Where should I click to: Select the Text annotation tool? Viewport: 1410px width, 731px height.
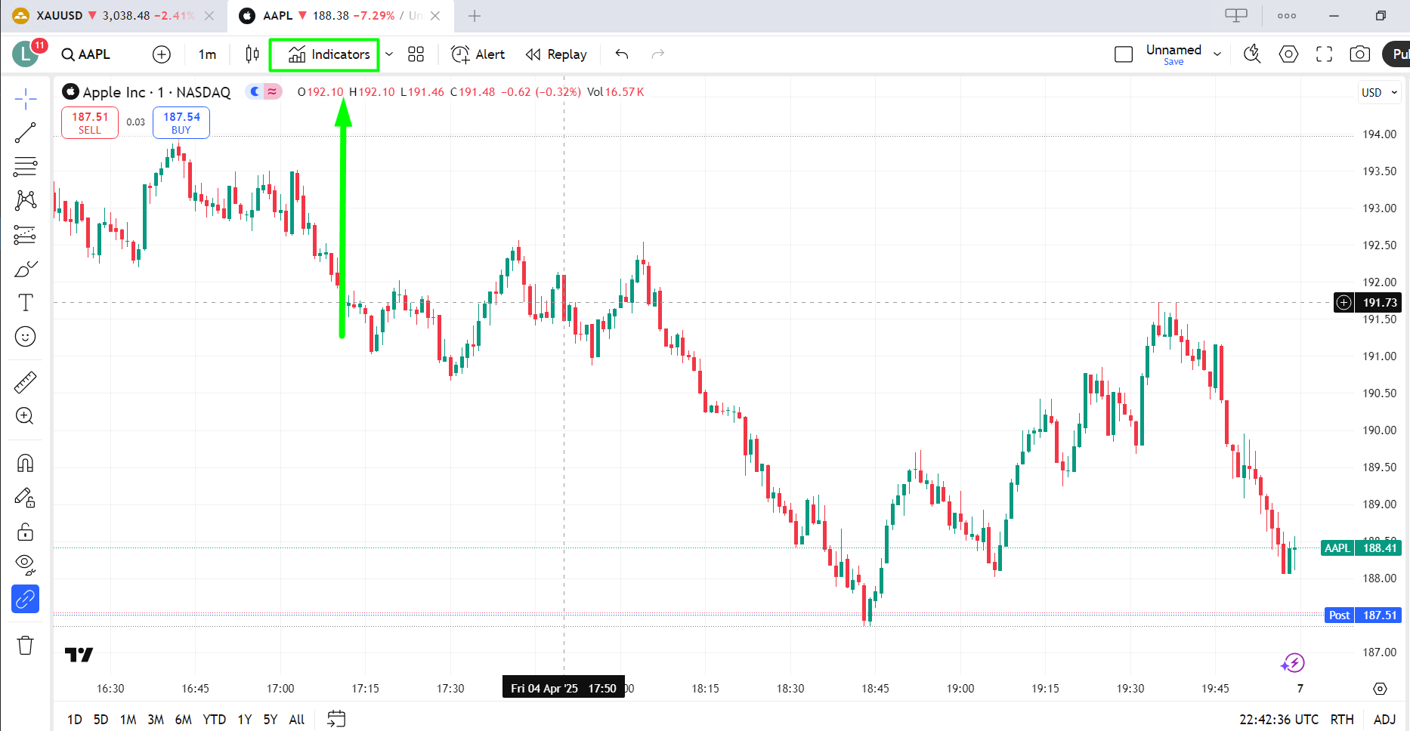coord(25,303)
